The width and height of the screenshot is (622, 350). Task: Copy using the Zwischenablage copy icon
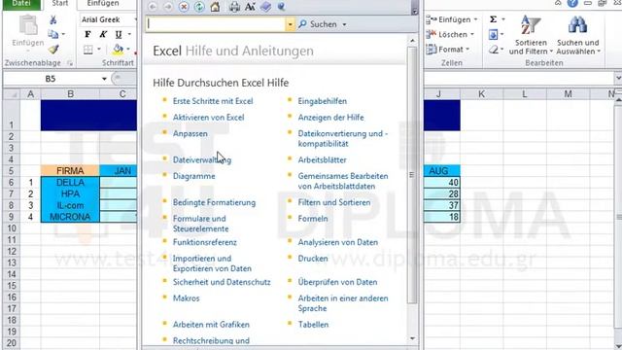tap(52, 35)
